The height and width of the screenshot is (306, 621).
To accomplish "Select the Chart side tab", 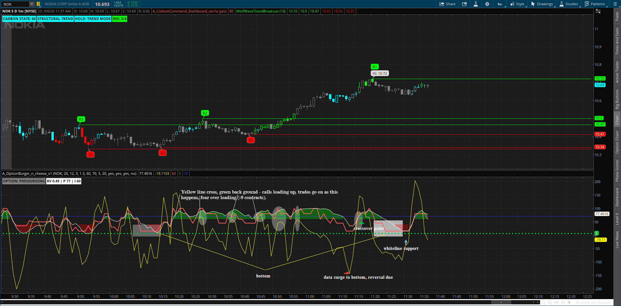I will 617,120.
